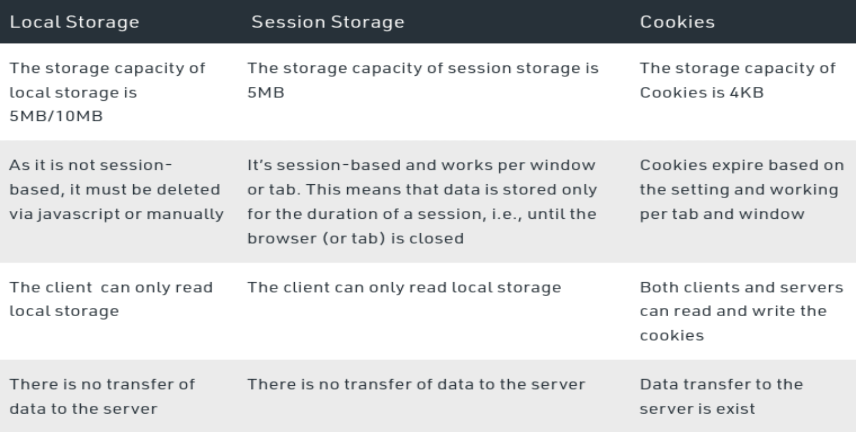Select the "Cookies expire based on" cell
Screen dimensions: 856x432
(738, 190)
